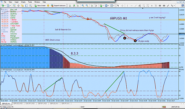The width and height of the screenshot is (185, 109).
Task: Select the Horizontal Line drawing tool
Action: click(131, 6)
